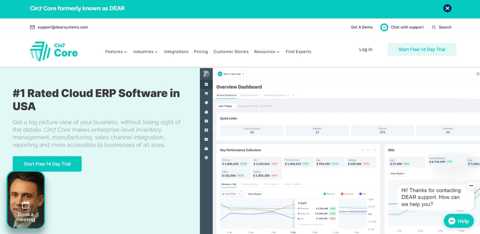Open support@dearsystems.com email link

pos(63,27)
